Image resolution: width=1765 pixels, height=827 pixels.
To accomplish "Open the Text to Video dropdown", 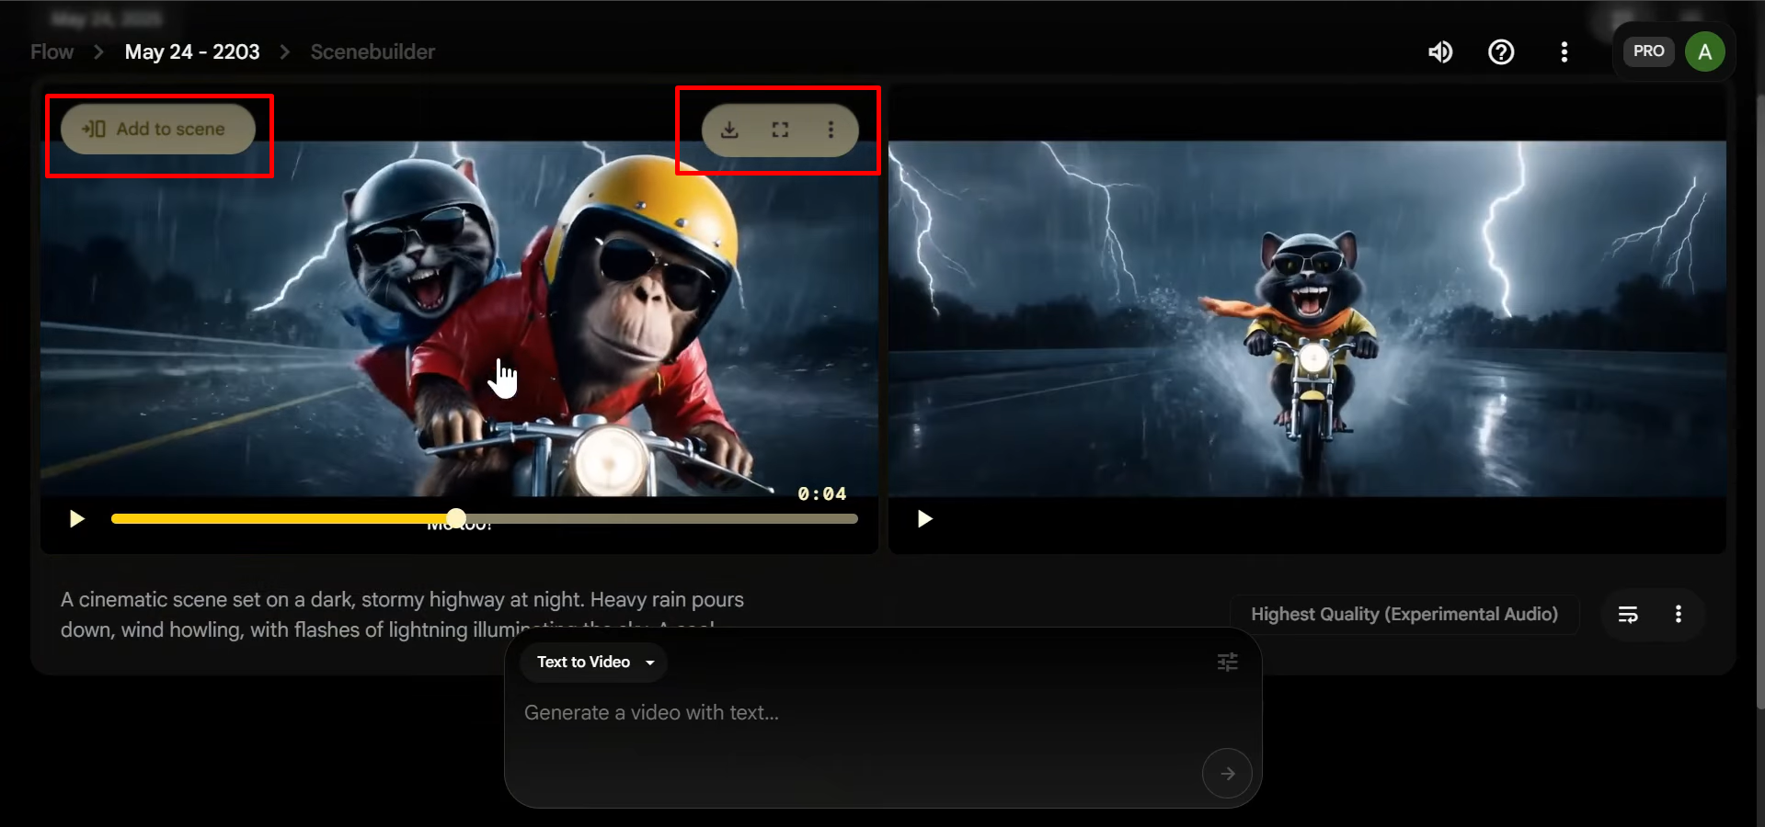I will click(x=592, y=662).
